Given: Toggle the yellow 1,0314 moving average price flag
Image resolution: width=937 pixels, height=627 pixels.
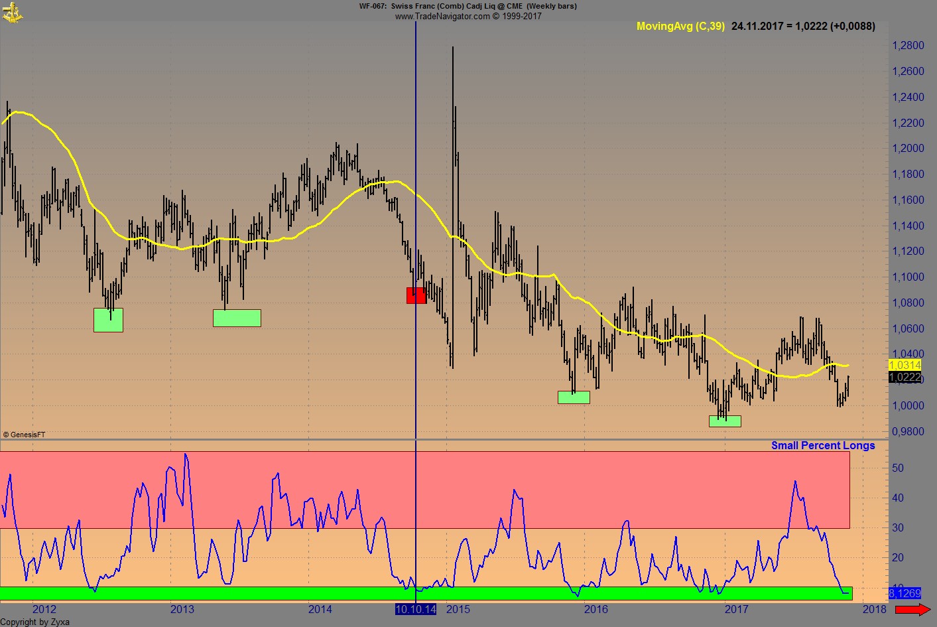Looking at the screenshot, I should [905, 365].
